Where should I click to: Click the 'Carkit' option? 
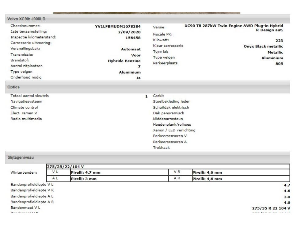pyautogui.click(x=158, y=96)
